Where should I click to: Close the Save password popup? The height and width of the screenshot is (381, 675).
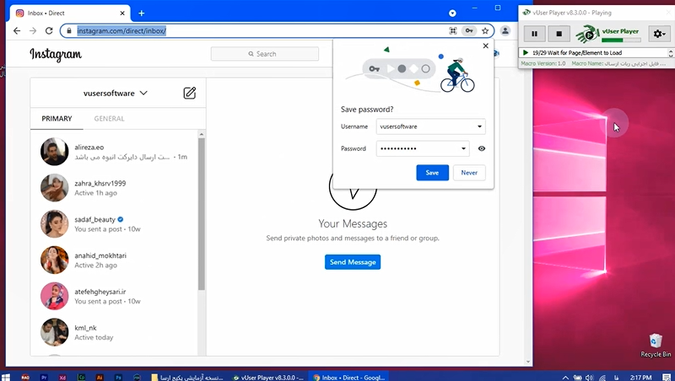pos(486,46)
